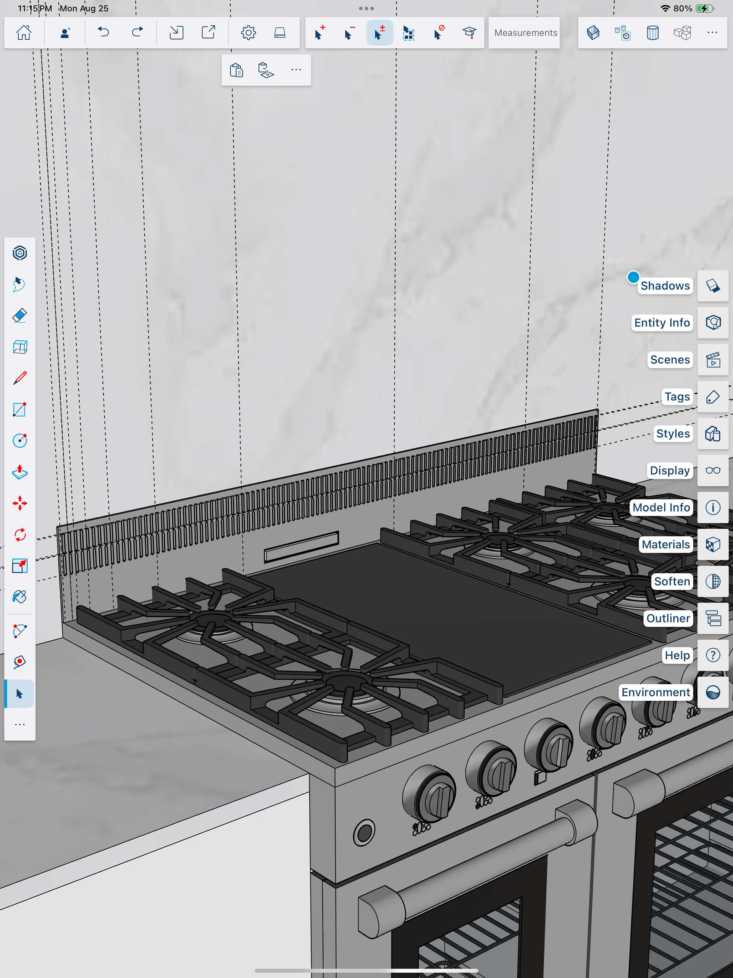
Task: Open the Entity Info panel
Action: (713, 323)
